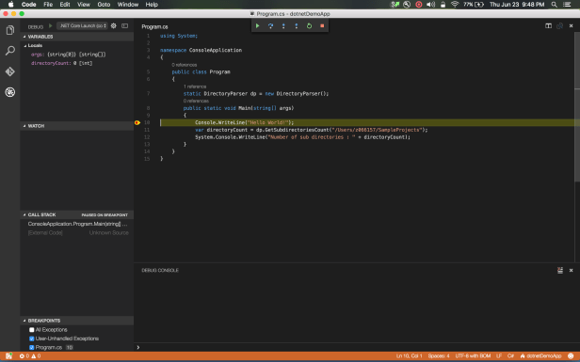This screenshot has width=580, height=362.
Task: Stop debugging with red square
Action: pyautogui.click(x=322, y=26)
